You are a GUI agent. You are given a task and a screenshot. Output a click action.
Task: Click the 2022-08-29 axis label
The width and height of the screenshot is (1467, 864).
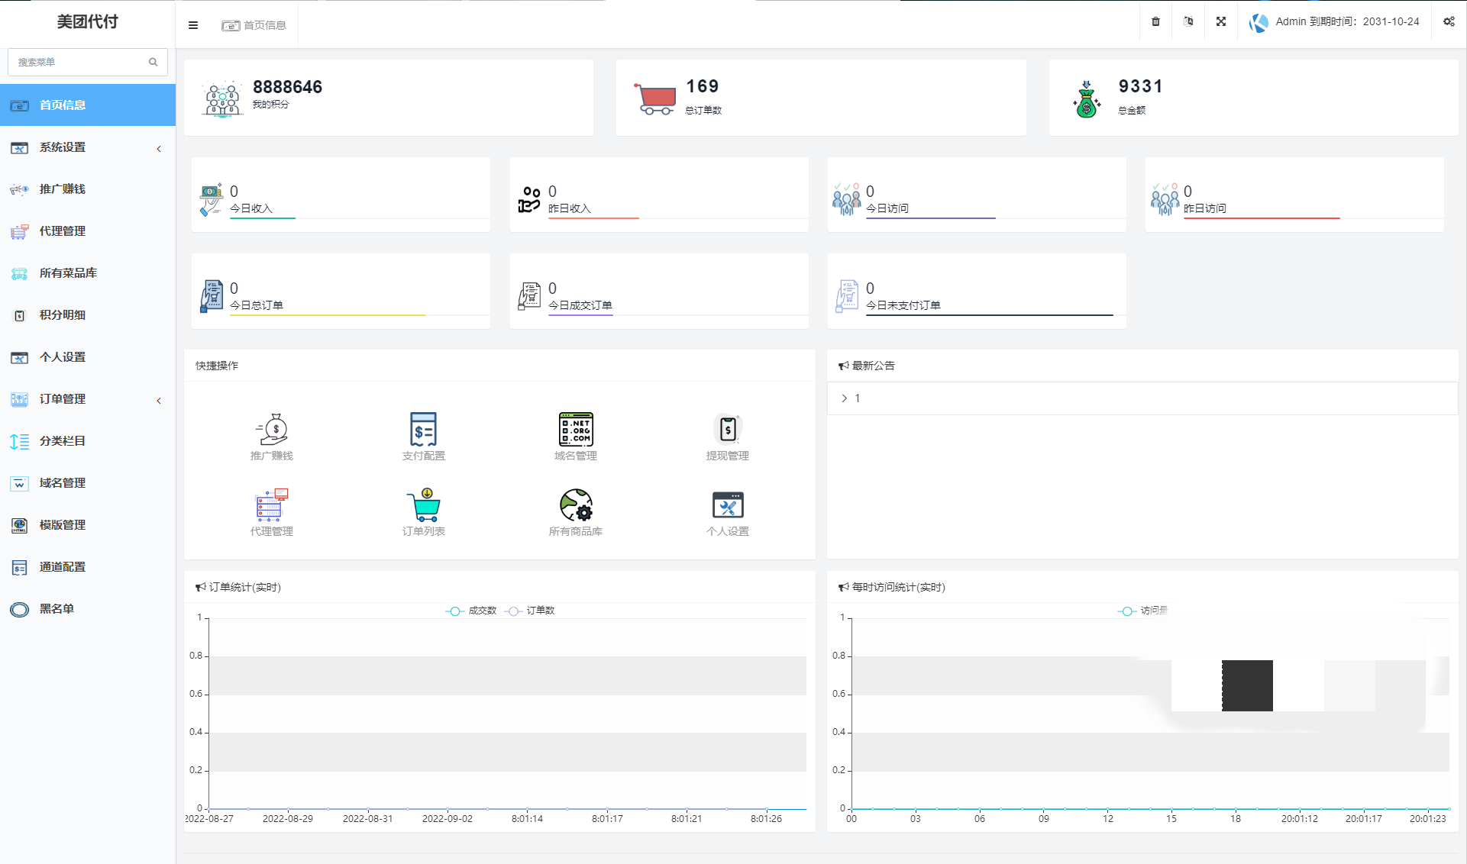point(288,818)
